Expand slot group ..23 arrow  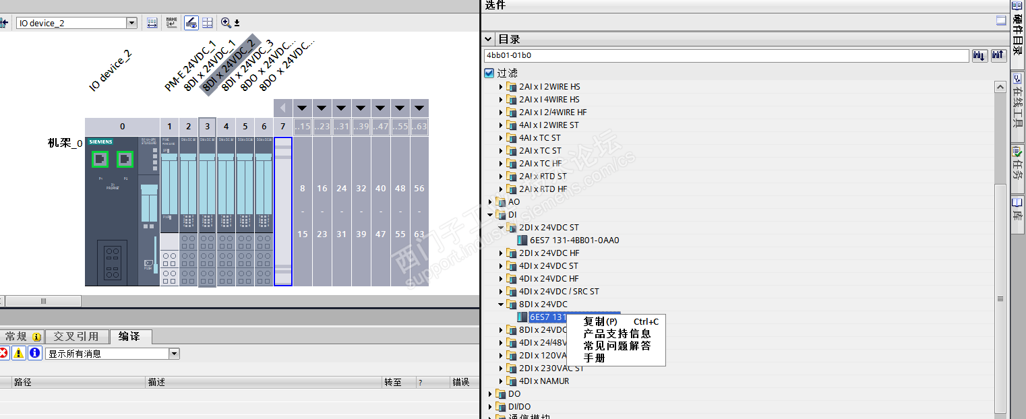[x=322, y=108]
